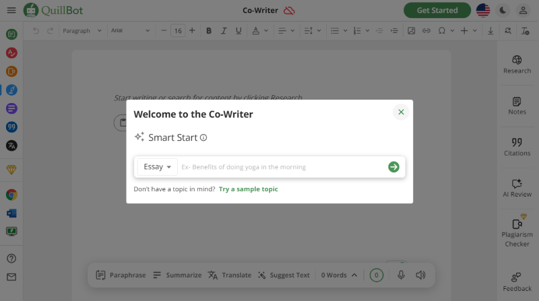Click the Feedback icon in sidebar

517,281
